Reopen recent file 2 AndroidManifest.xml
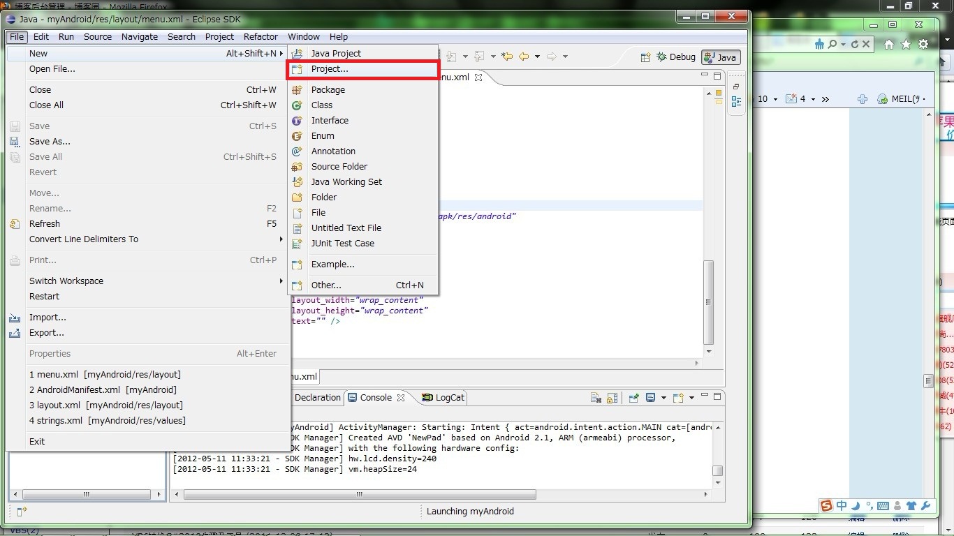The image size is (954, 536). pos(147,389)
